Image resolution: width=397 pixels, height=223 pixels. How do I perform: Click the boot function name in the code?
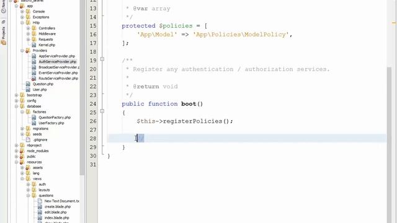click(189, 104)
